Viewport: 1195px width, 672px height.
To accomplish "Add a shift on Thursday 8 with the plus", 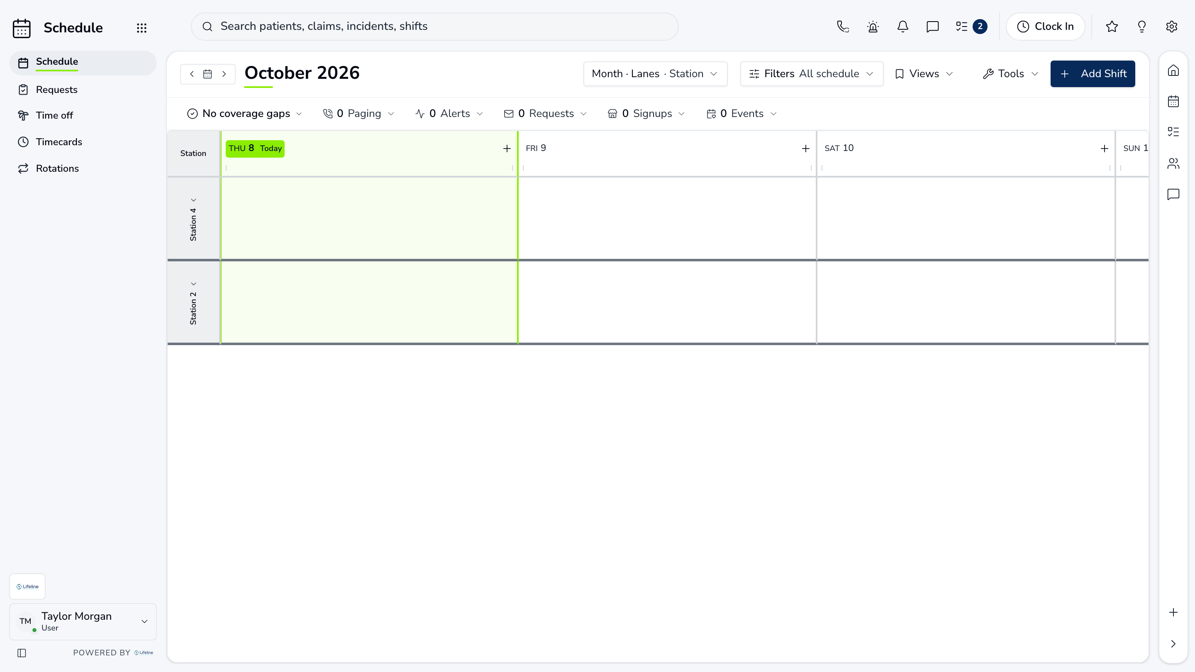I will (x=507, y=149).
